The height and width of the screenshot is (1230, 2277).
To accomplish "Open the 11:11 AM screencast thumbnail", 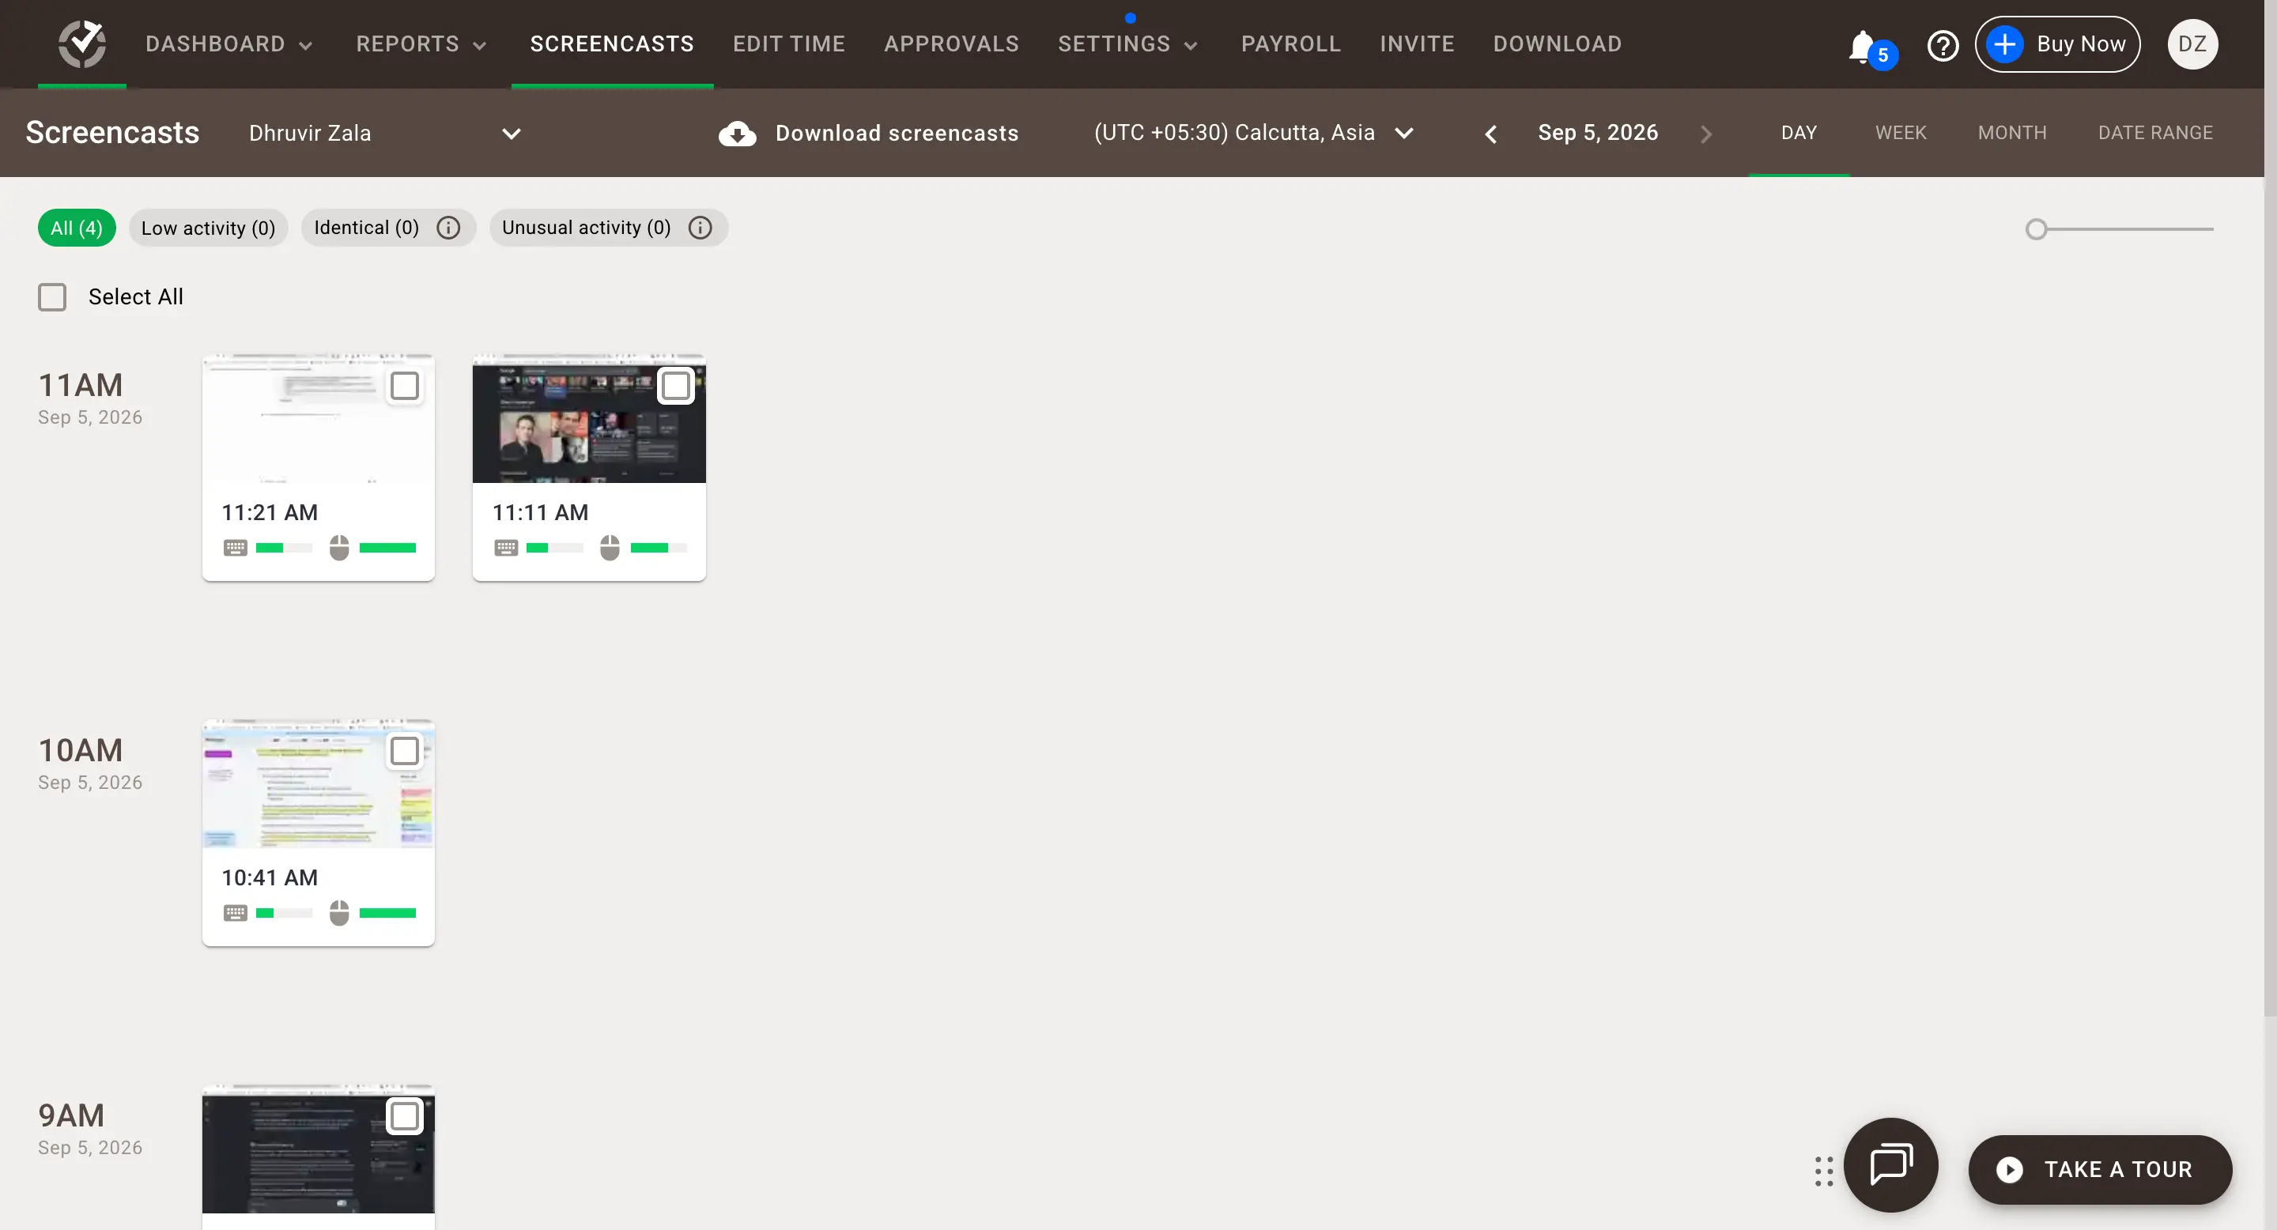I will pos(589,419).
